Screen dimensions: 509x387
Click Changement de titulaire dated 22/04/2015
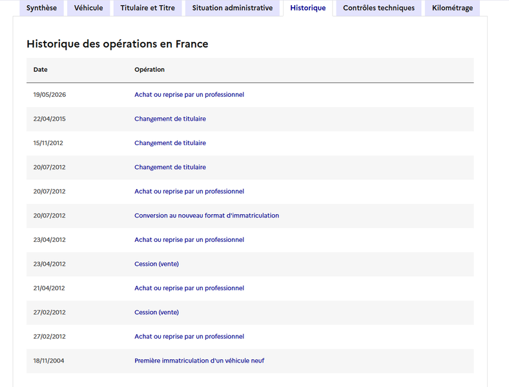pyautogui.click(x=170, y=119)
